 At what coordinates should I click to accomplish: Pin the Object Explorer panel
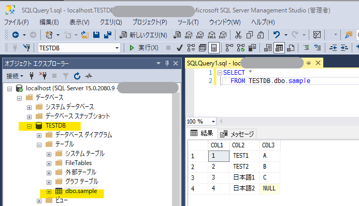click(x=167, y=63)
